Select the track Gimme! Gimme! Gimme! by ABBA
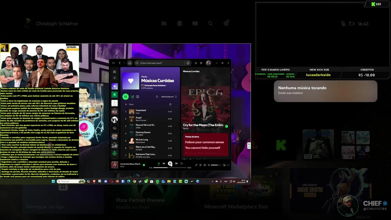The width and height of the screenshot is (391, 220). click(149, 126)
